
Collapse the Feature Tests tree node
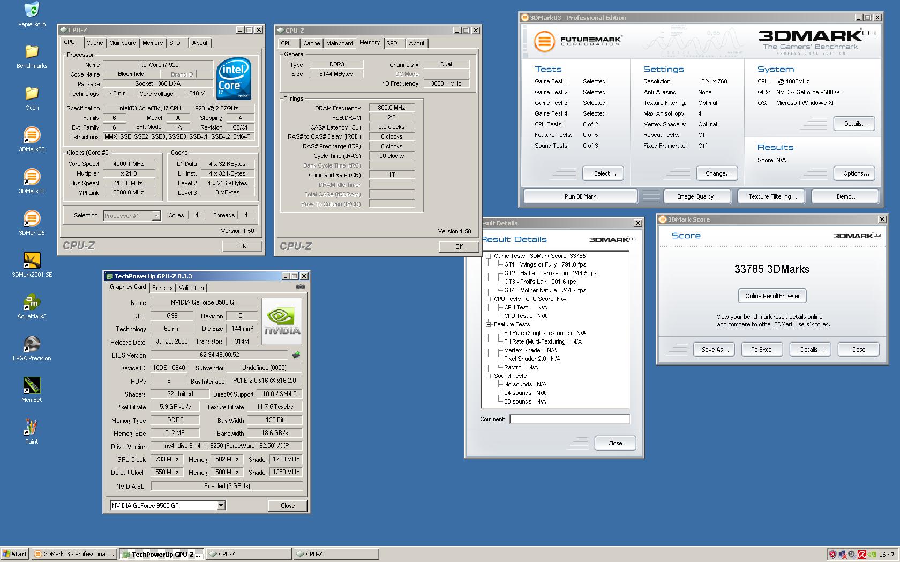[x=488, y=324]
